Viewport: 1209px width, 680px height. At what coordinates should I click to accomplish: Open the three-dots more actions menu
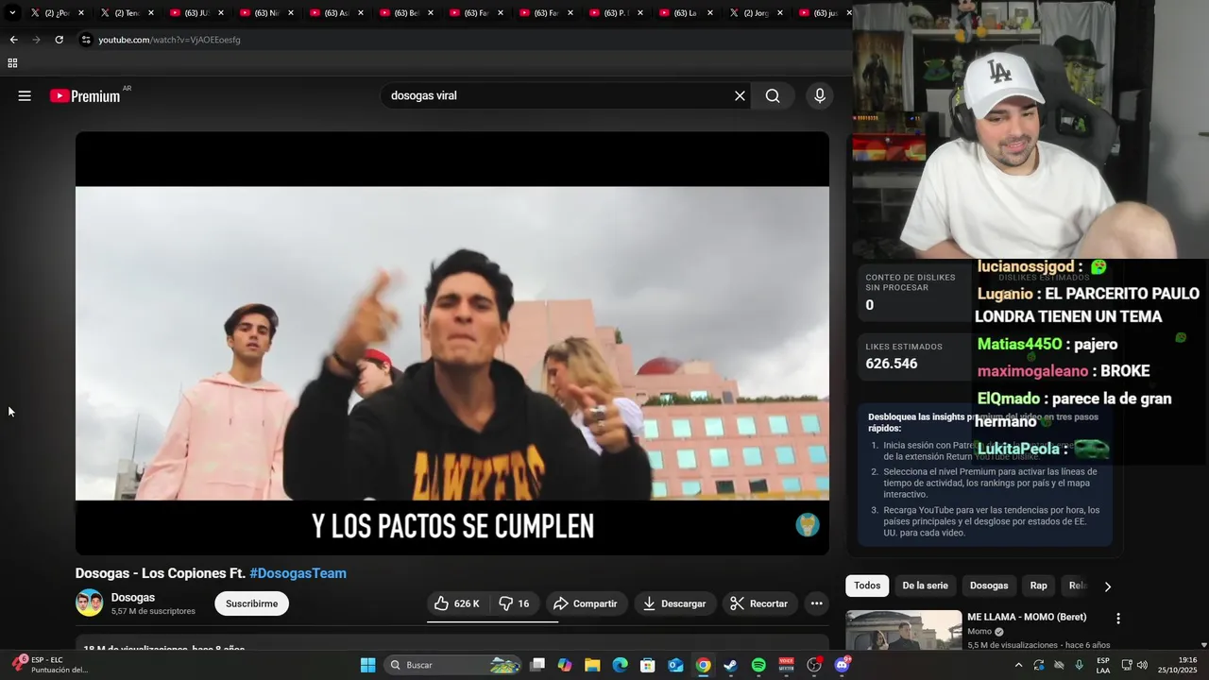pyautogui.click(x=816, y=603)
